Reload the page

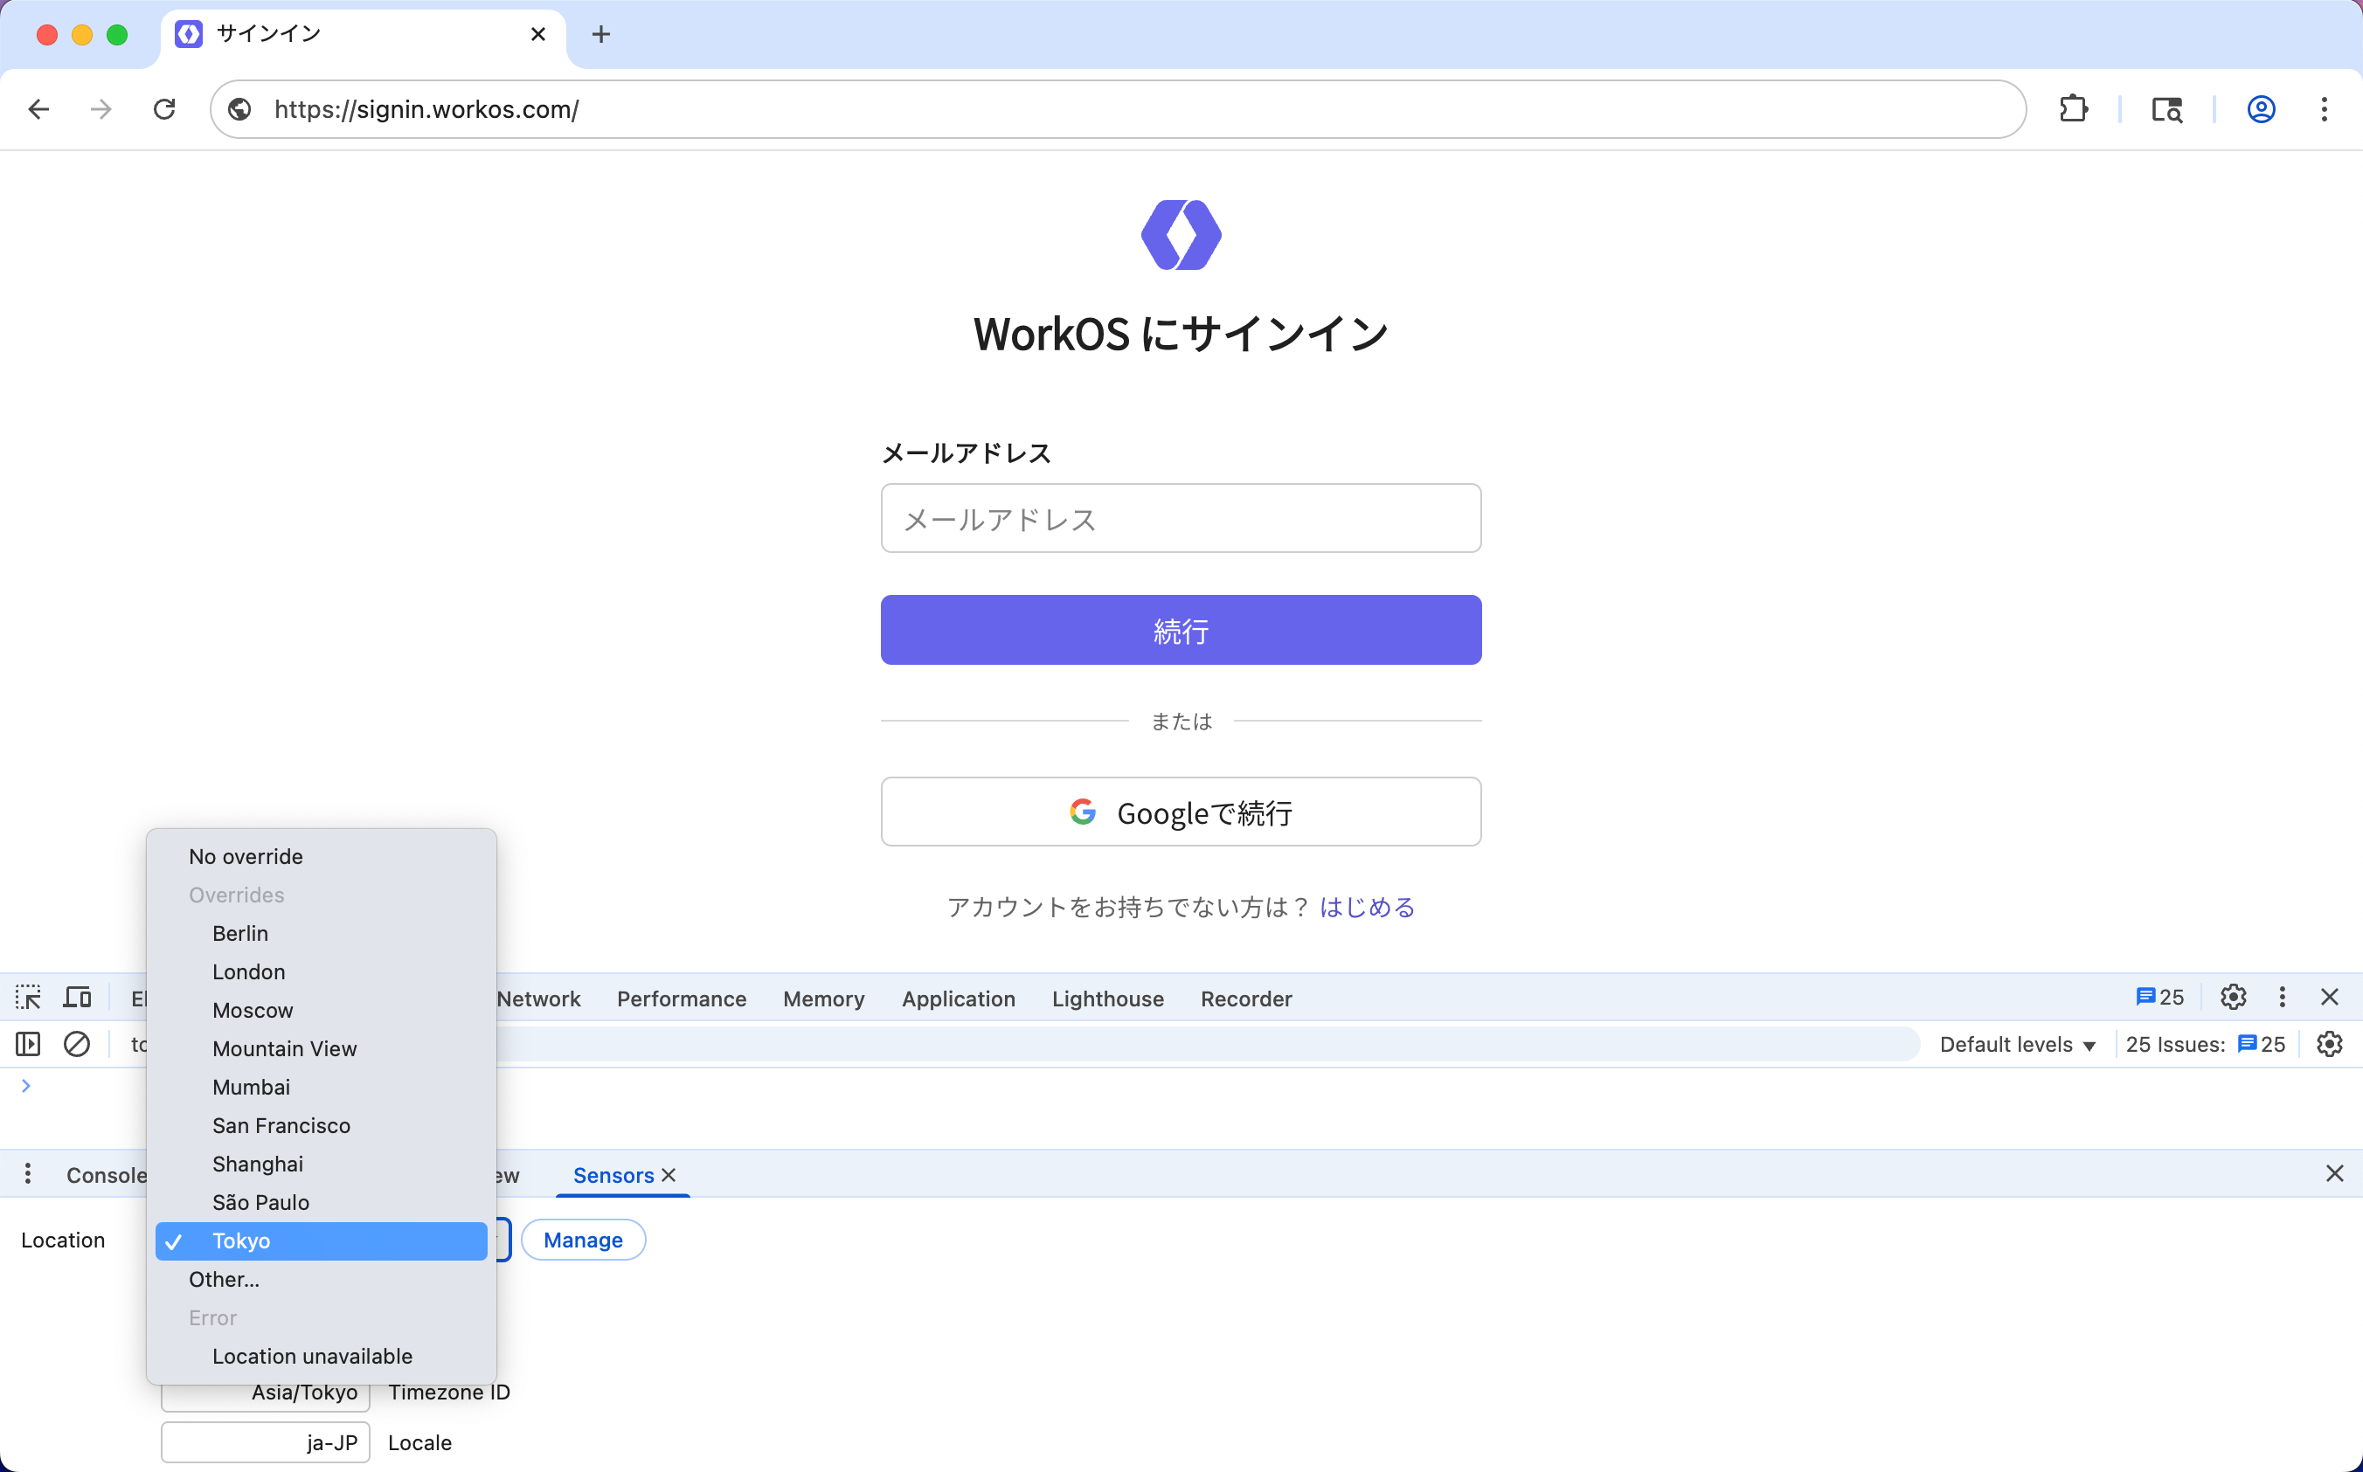point(164,109)
